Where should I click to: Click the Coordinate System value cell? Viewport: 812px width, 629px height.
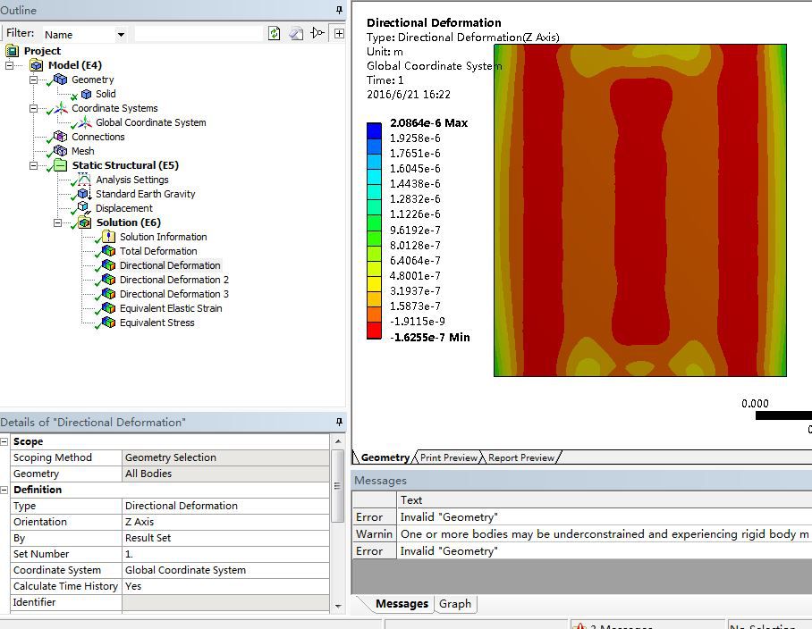point(225,570)
